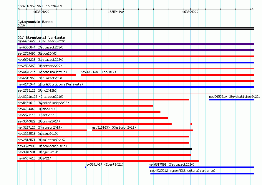262x185 pixels.
Task: Click the nsv6007615 (Wu2021) label
Action: 34,158
